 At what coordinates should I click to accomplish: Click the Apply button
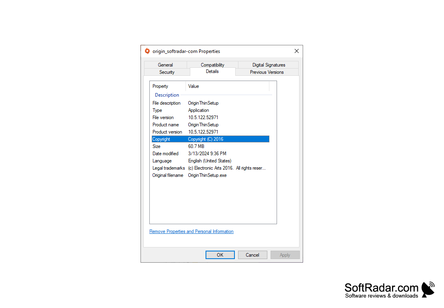(285, 255)
